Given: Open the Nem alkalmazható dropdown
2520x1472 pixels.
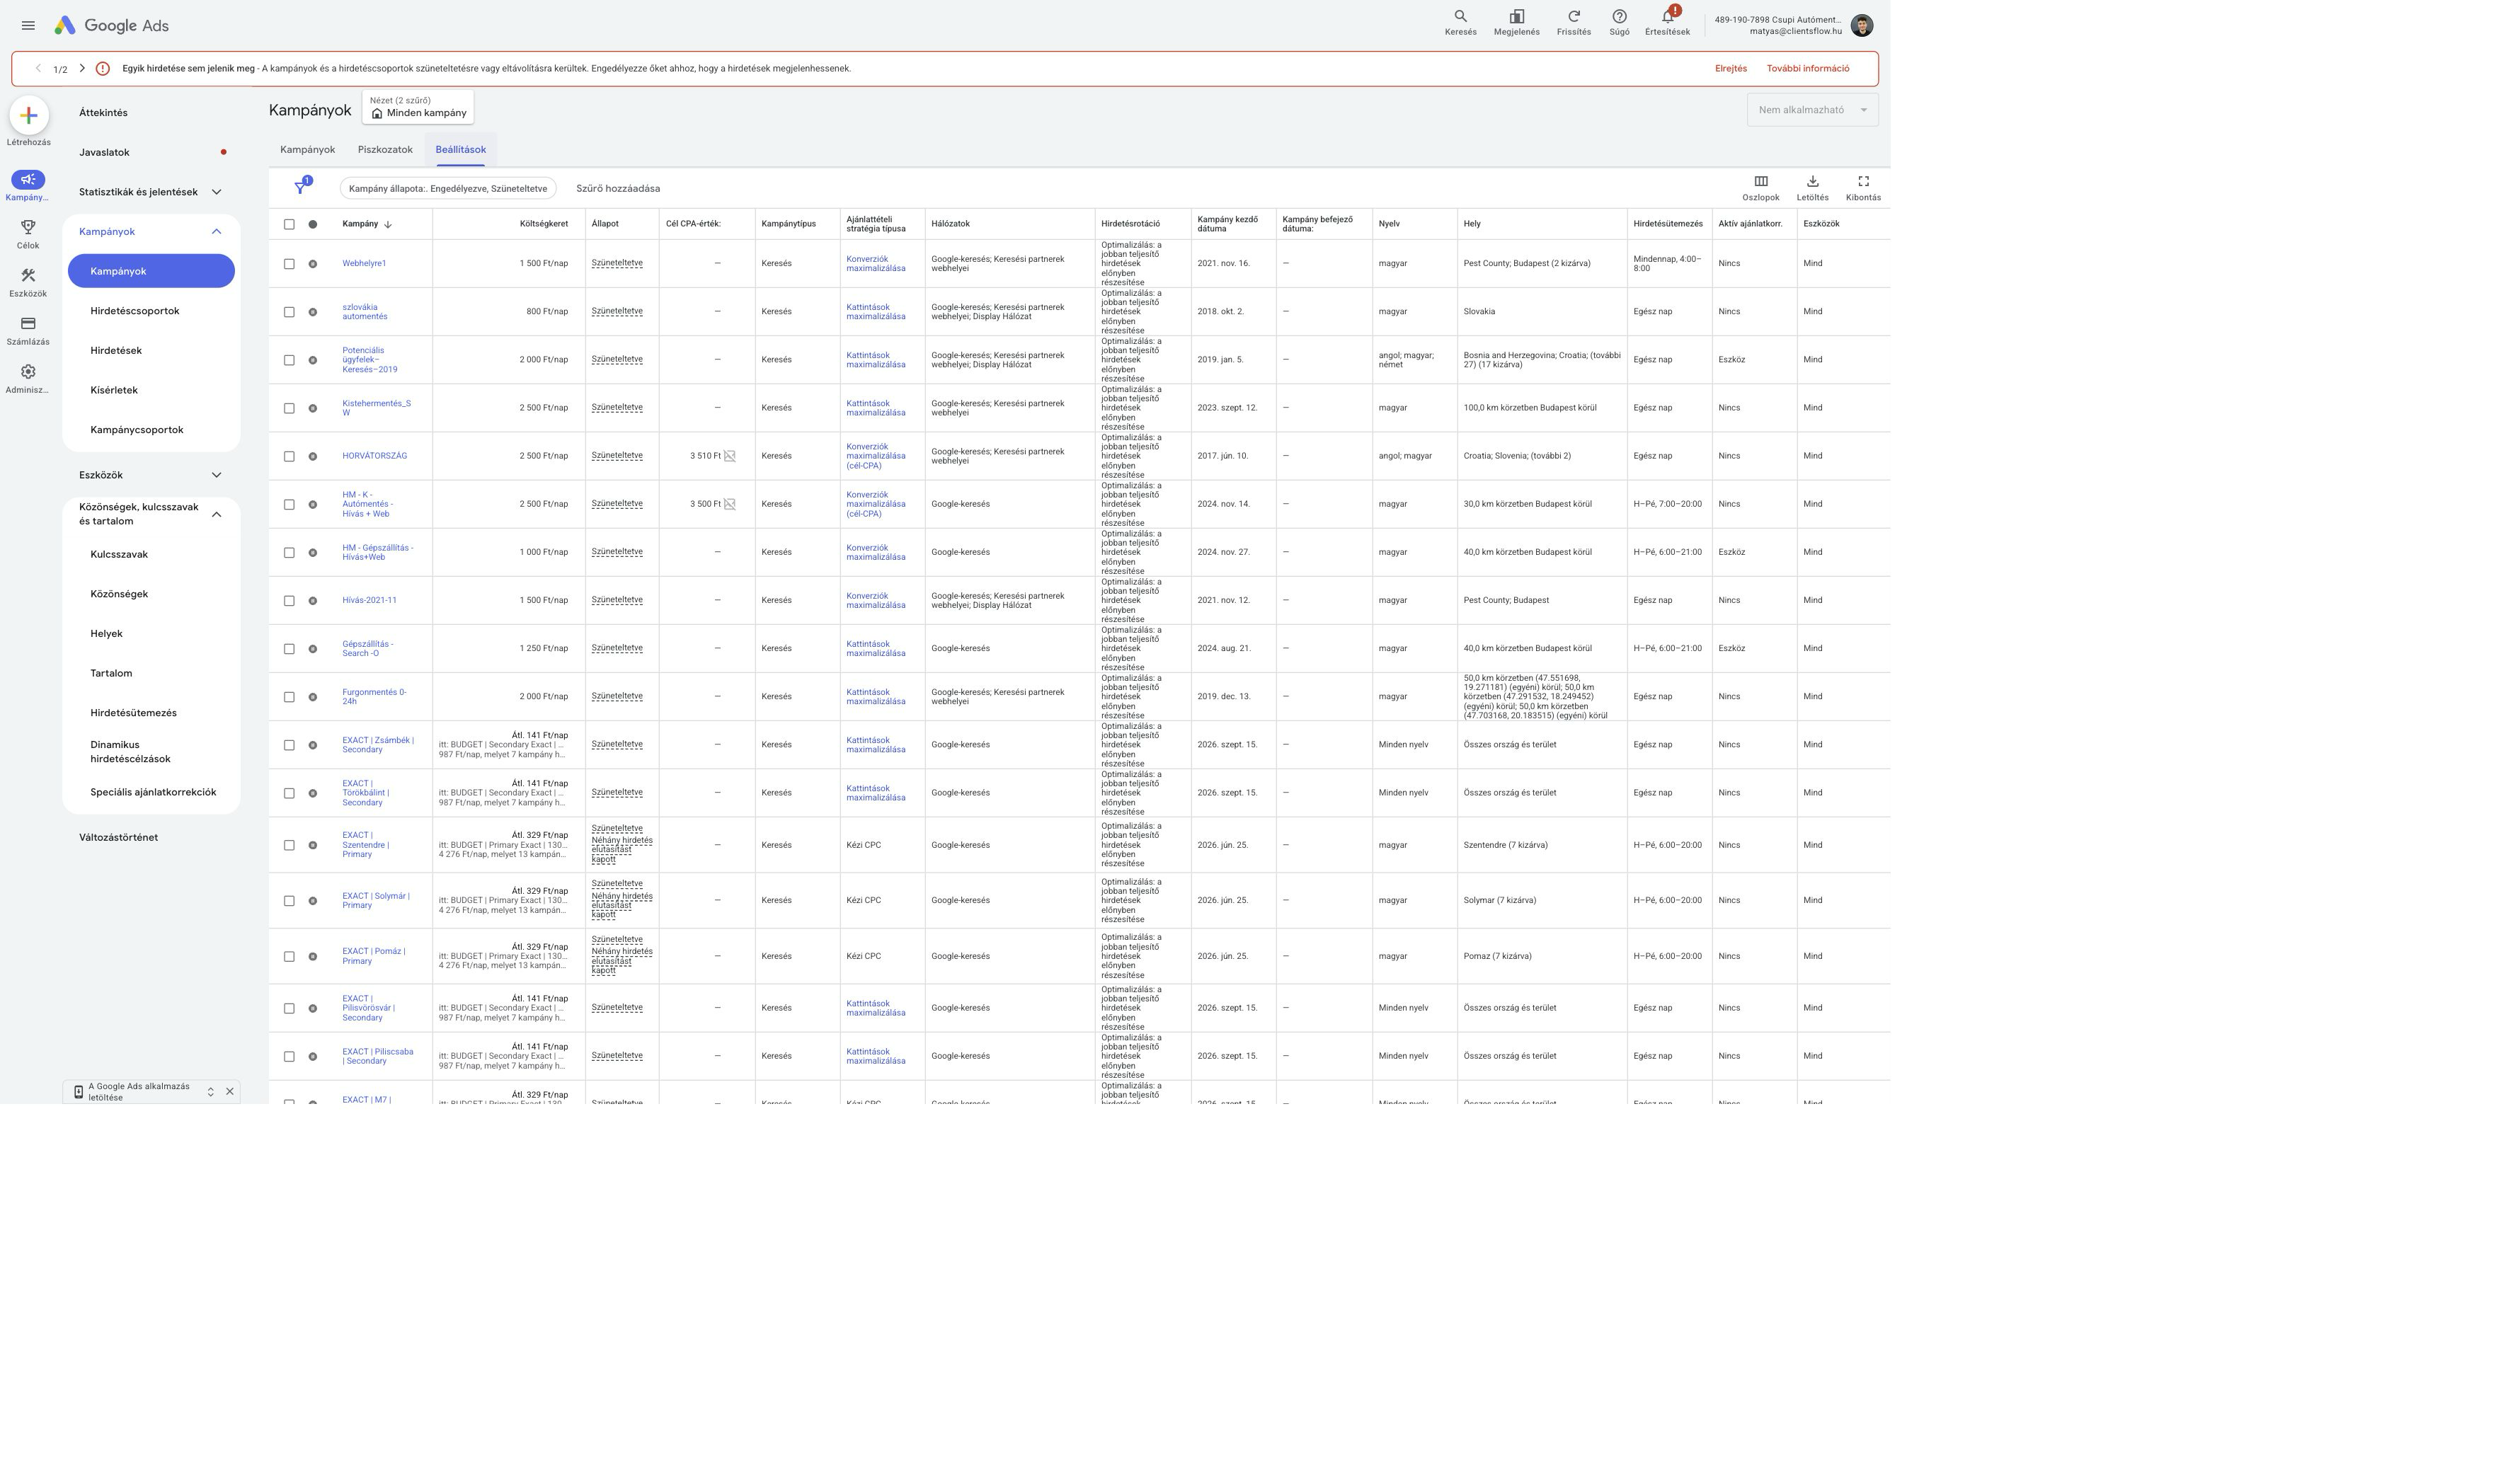Looking at the screenshot, I should pyautogui.click(x=1812, y=110).
